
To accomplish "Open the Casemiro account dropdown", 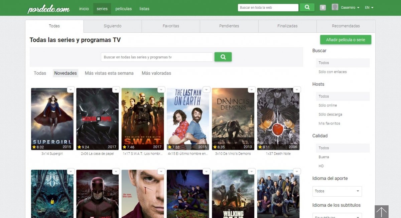I will [x=350, y=8].
